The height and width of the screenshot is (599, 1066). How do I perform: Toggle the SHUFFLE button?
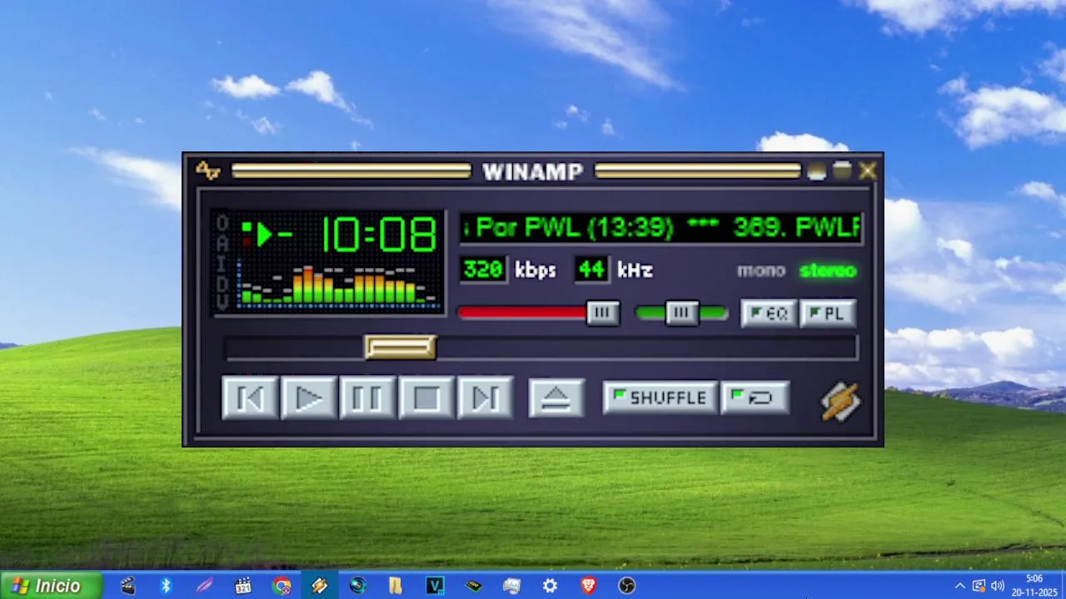point(660,398)
